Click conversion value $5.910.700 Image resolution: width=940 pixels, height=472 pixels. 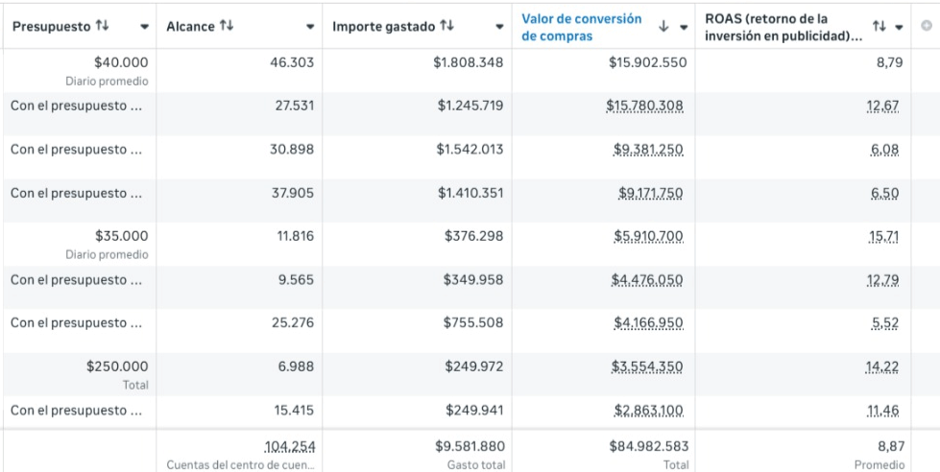pos(648,236)
